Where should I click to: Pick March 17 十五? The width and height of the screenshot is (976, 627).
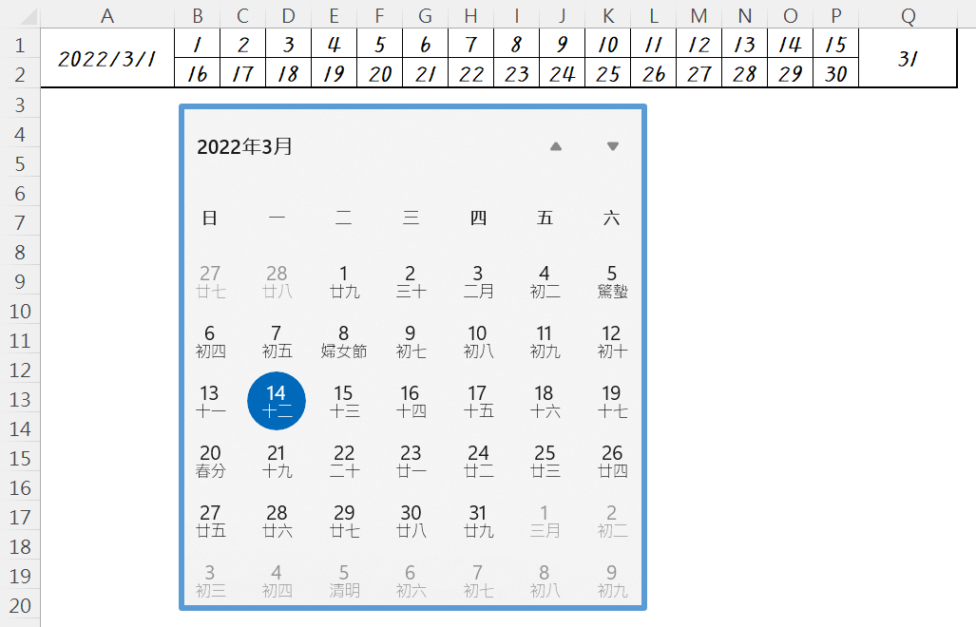[x=478, y=401]
